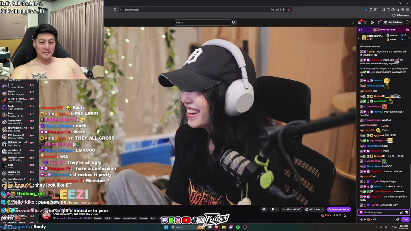Open the Brave Wallet icon
Screen dimensions: 411x231
(393, 10)
